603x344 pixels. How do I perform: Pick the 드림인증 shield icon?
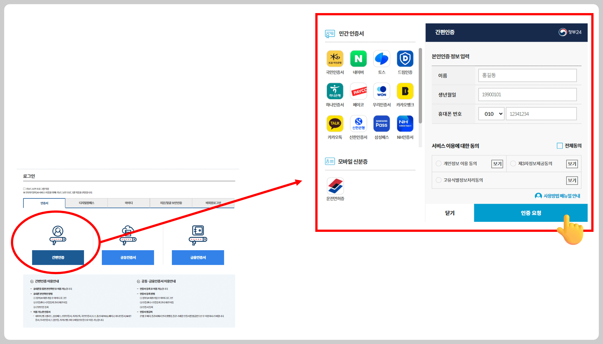pyautogui.click(x=405, y=59)
